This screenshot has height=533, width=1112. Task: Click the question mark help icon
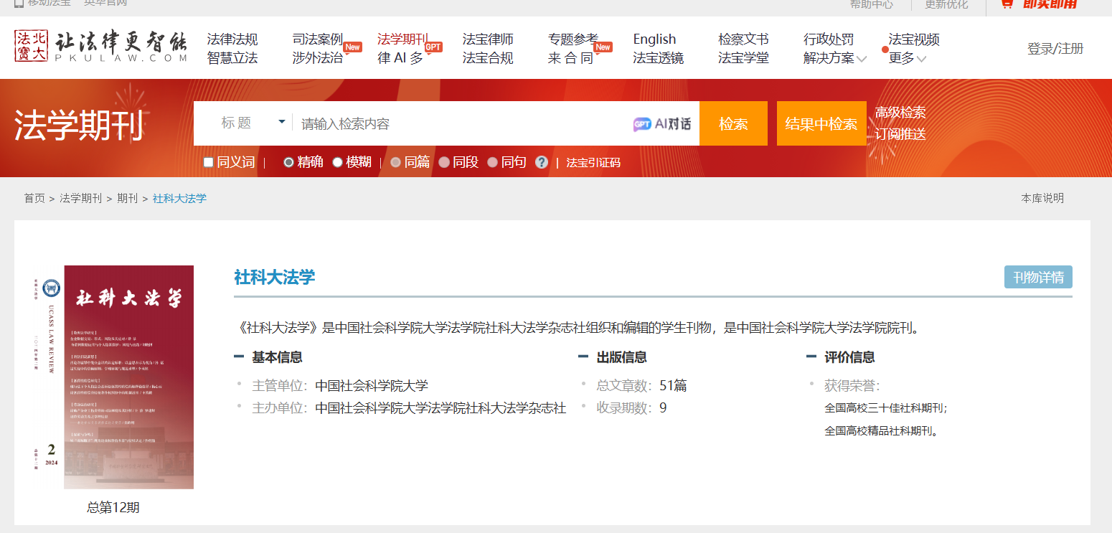pos(542,162)
